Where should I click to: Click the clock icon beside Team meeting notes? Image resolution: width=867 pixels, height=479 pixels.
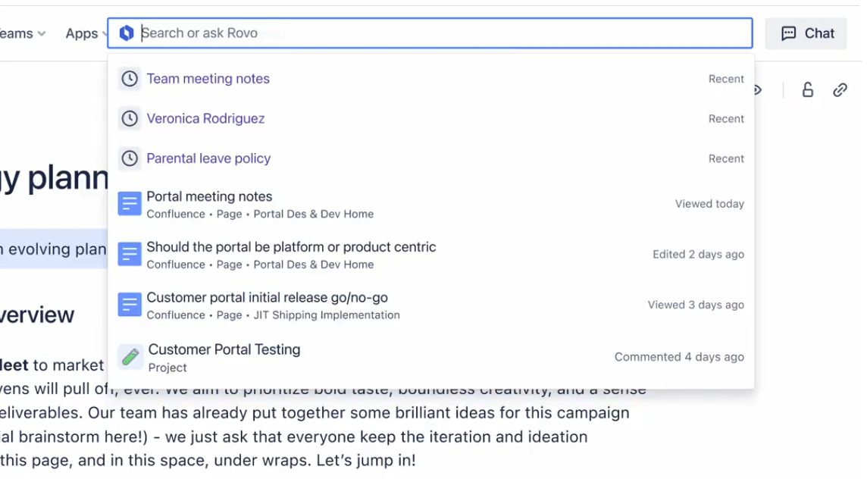click(x=130, y=79)
